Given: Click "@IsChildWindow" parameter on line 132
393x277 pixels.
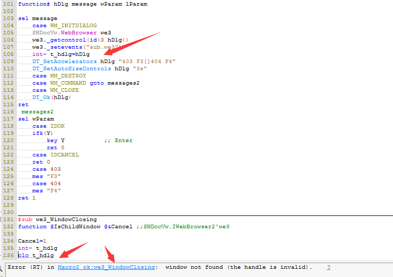Looking at the screenshot, I should [75, 227].
